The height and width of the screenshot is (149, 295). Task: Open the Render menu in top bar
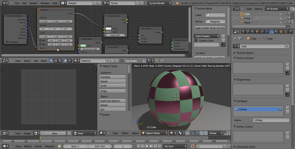[33, 3]
